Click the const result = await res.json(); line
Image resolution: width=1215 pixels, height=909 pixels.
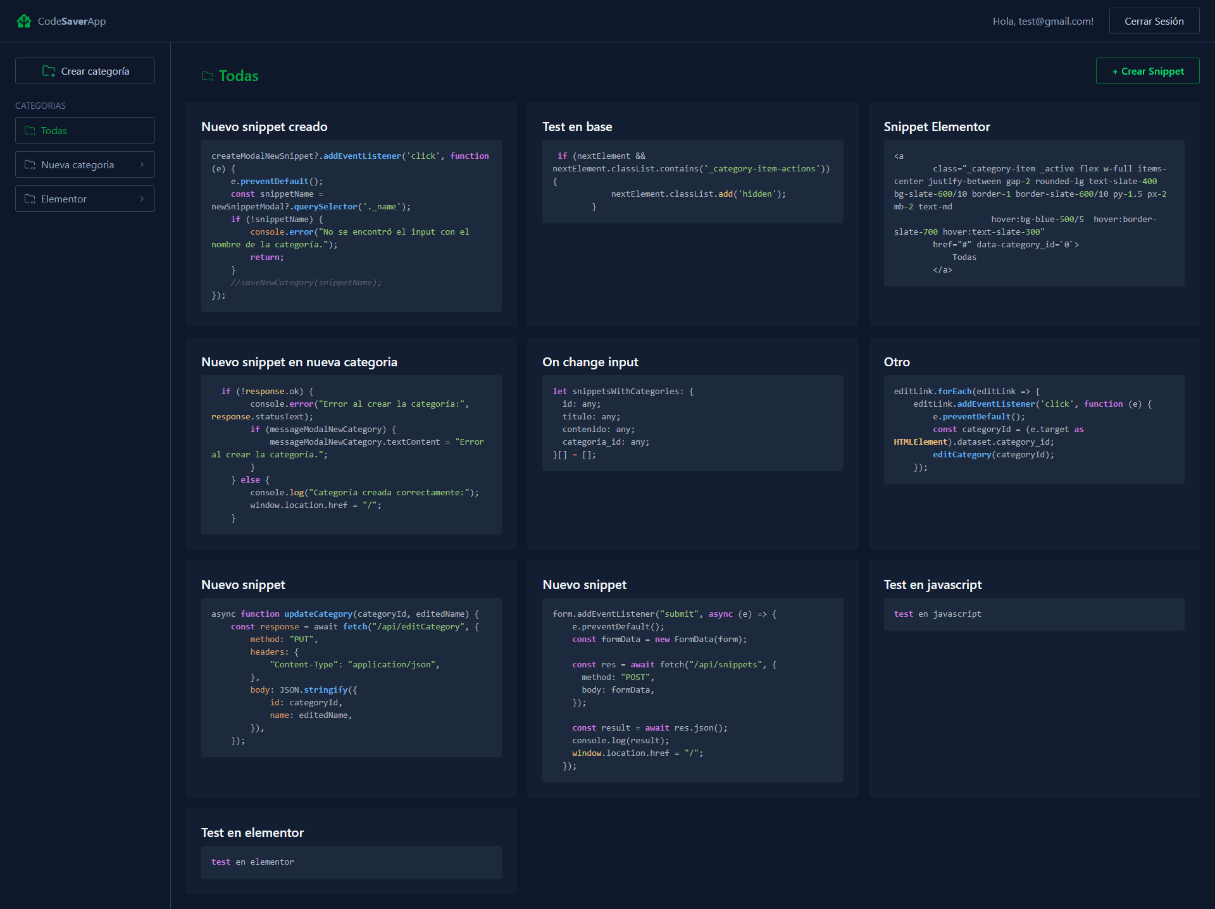click(650, 728)
